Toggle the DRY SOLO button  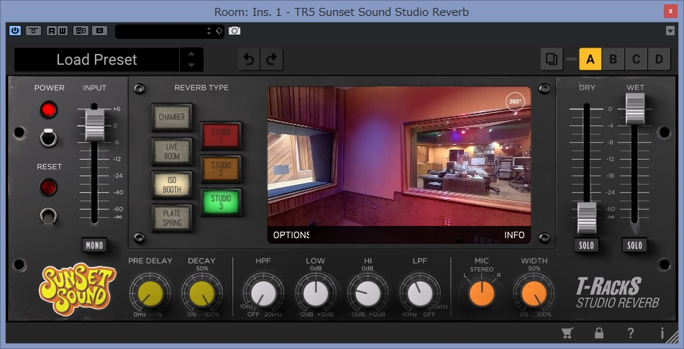(x=586, y=245)
